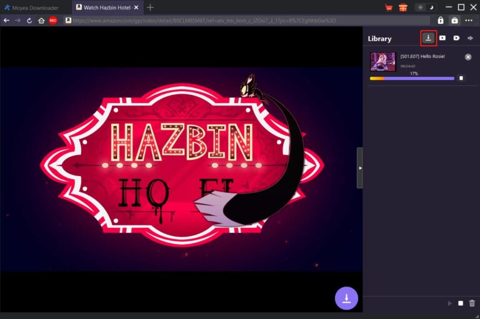Resume all downloads with the play button
480x319 pixels.
coord(449,303)
